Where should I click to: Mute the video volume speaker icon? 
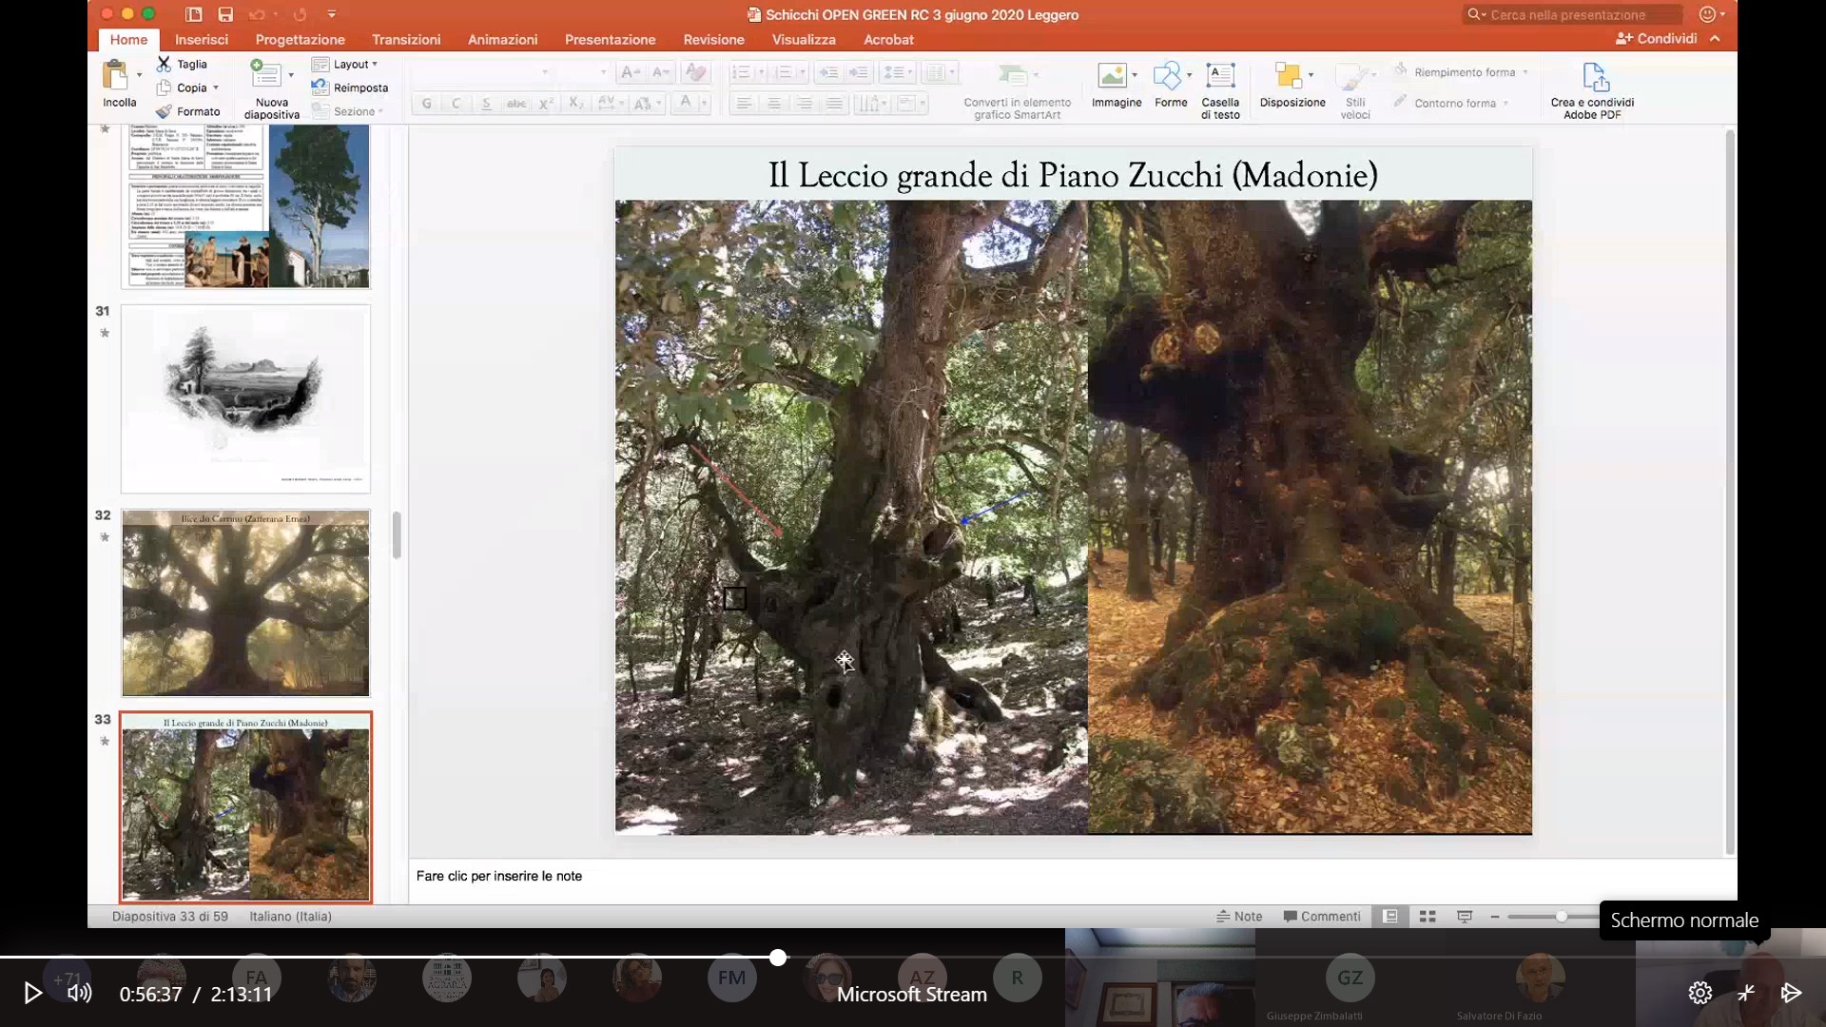(x=80, y=994)
